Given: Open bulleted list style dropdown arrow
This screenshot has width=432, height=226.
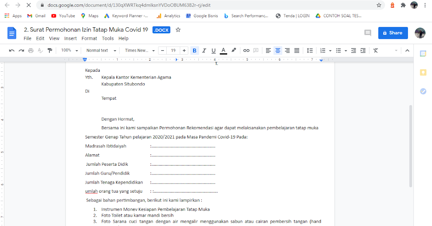Looking at the screenshot, I should click(x=346, y=51).
